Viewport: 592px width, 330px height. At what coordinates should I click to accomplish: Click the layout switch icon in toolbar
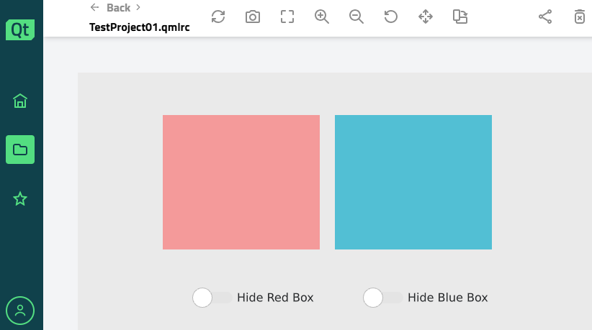tap(460, 17)
